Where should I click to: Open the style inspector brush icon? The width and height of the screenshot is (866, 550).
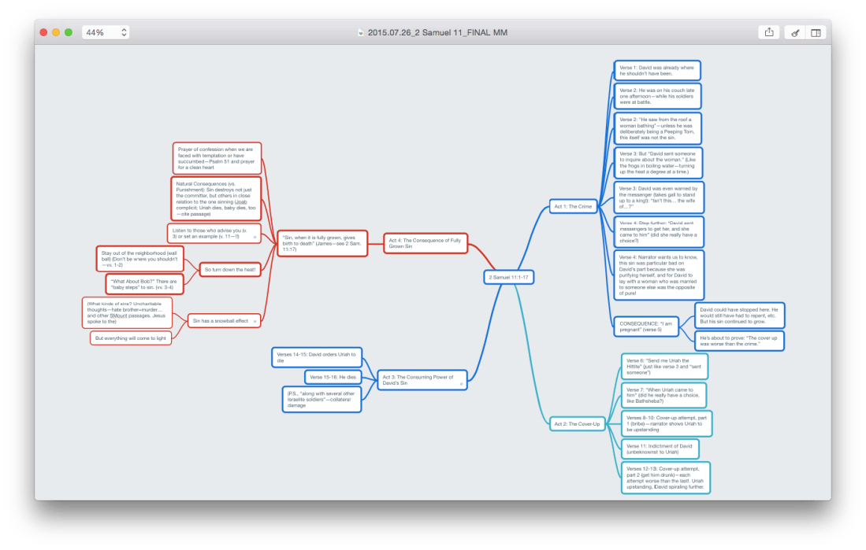coord(795,32)
